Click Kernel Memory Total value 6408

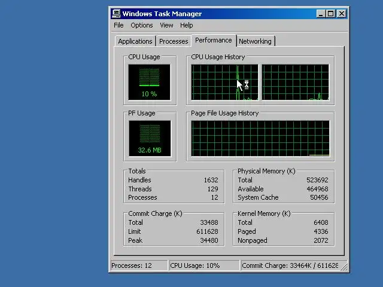tap(321, 222)
